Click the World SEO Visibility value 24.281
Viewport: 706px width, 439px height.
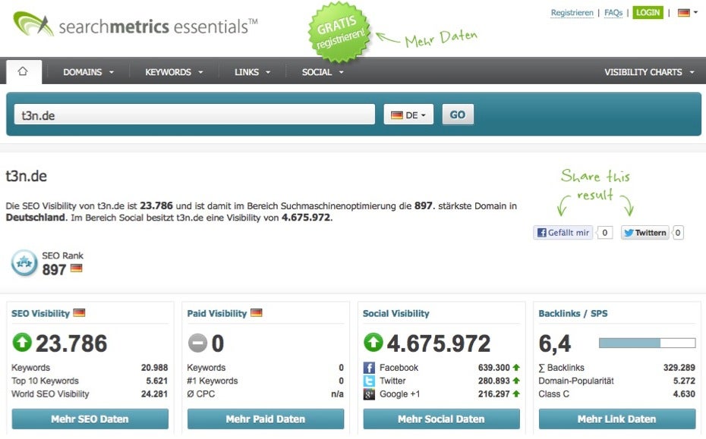pos(154,394)
